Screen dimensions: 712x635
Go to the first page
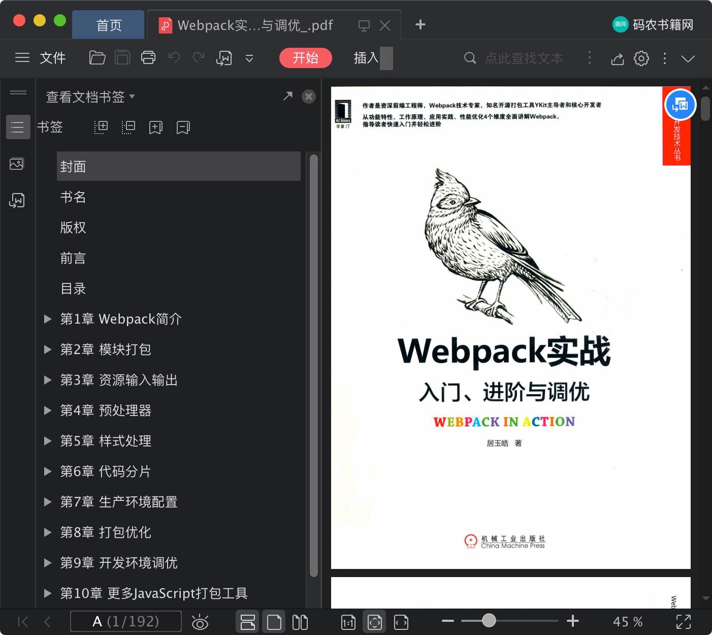(x=23, y=621)
